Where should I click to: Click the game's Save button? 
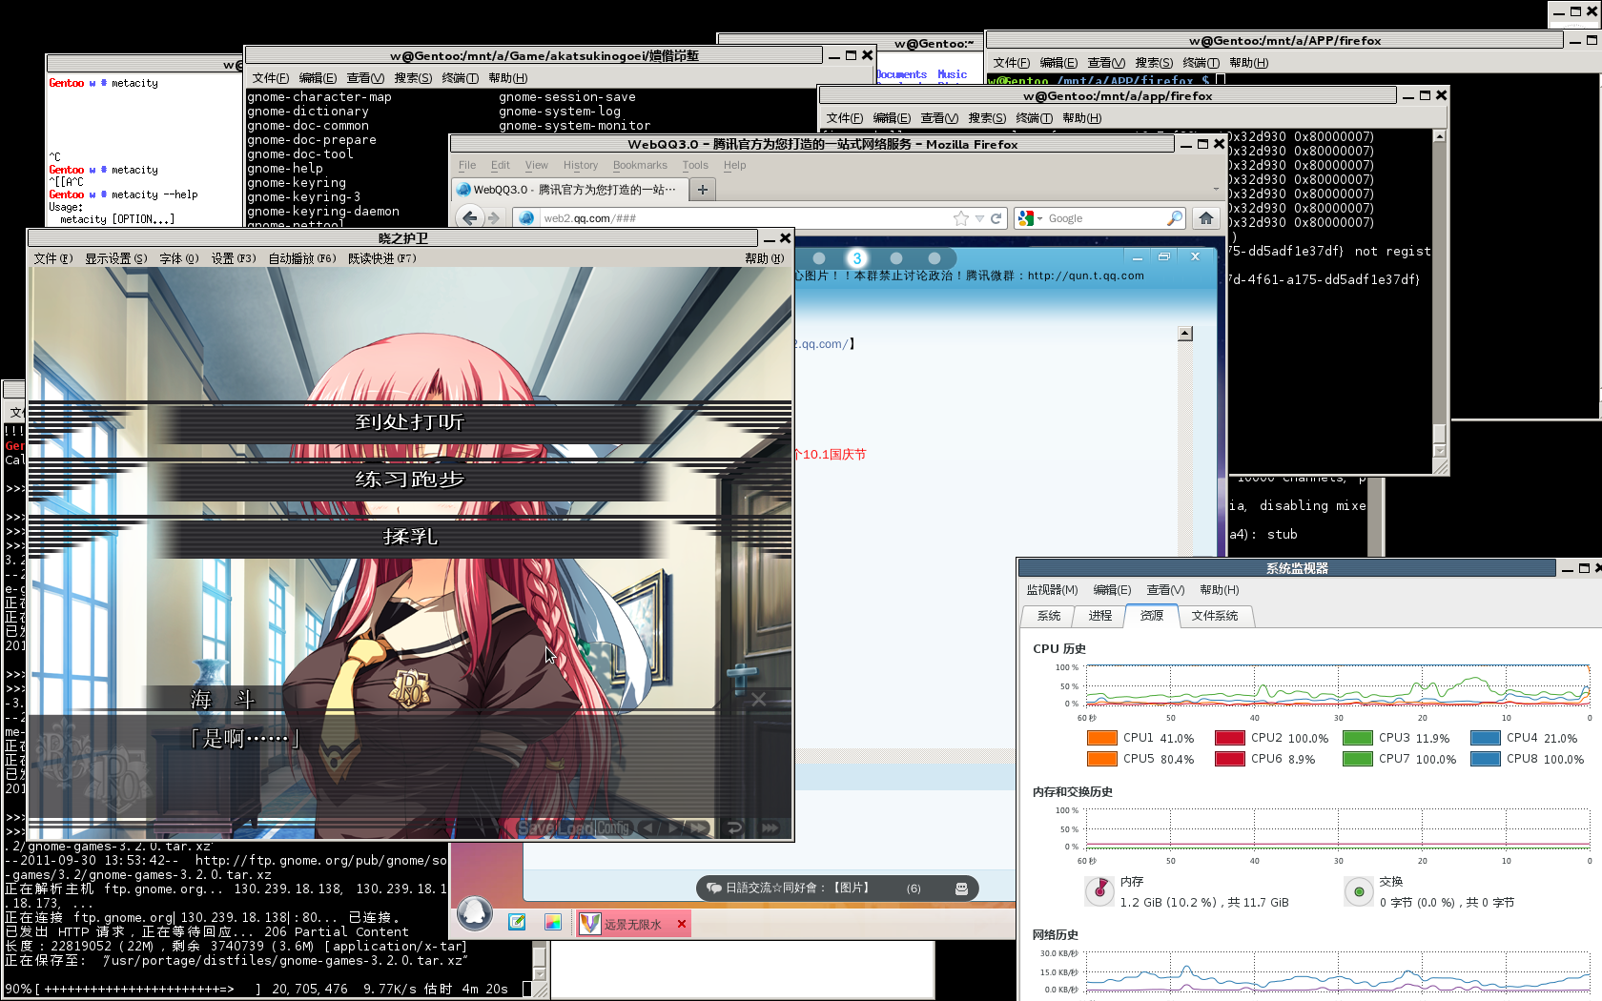click(536, 827)
